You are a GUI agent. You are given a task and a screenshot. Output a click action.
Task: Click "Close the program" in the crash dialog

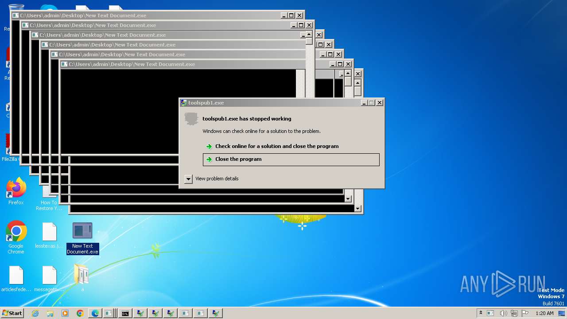tap(291, 159)
